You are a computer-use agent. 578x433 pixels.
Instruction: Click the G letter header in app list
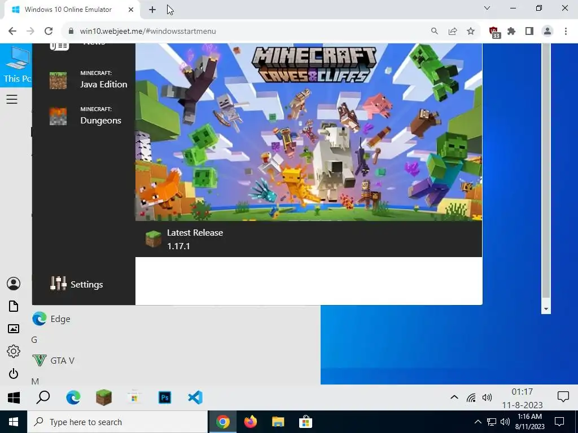click(34, 340)
